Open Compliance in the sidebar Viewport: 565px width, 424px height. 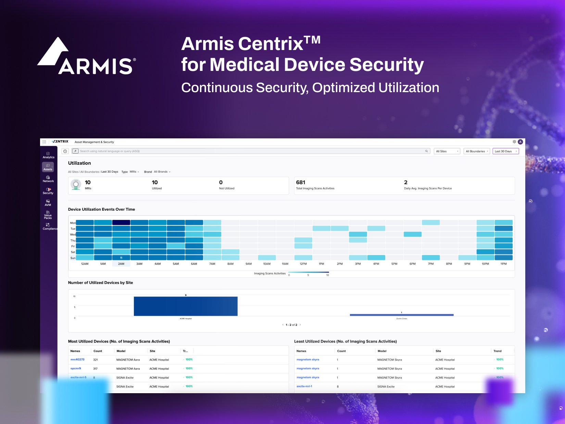coord(49,227)
